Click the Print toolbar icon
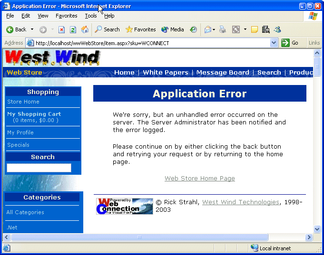Screen dimensions: 324x255 pos(223,29)
